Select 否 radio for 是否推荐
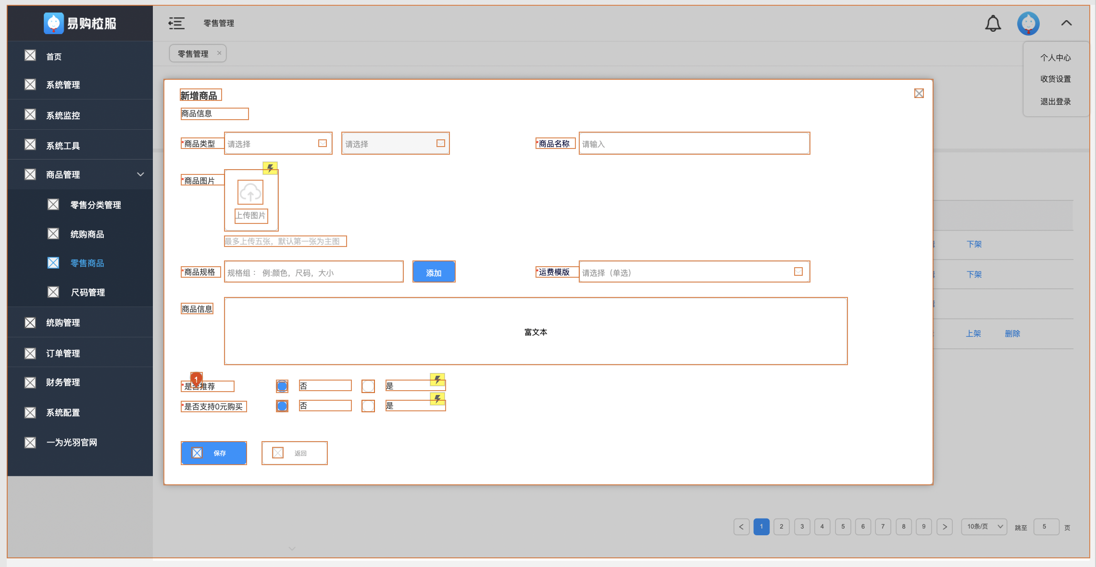 (282, 386)
